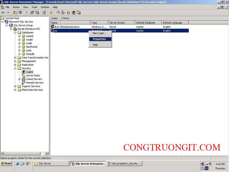Sort by Default Language column header

click(x=175, y=23)
